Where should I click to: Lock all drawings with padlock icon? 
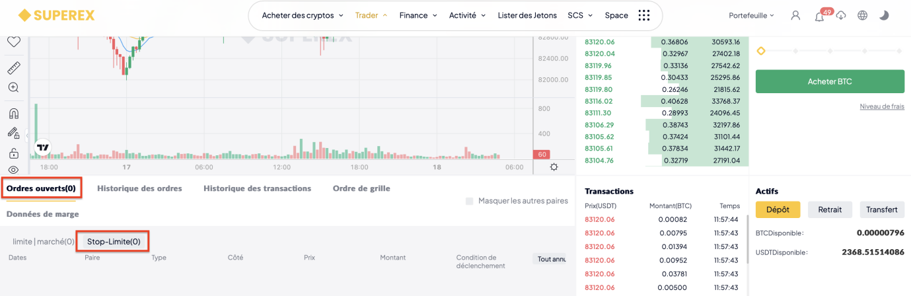pos(13,153)
